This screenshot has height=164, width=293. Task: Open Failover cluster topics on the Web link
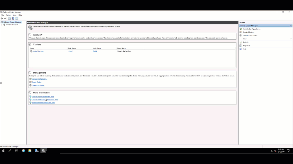coord(43,97)
